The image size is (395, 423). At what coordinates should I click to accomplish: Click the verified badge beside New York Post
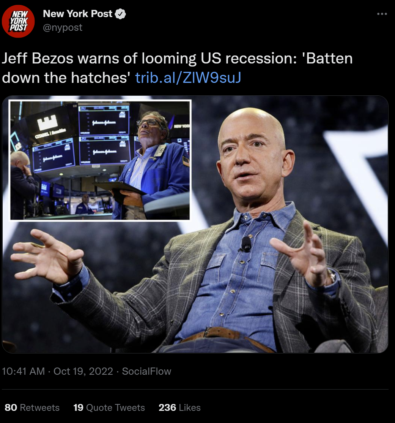point(120,14)
